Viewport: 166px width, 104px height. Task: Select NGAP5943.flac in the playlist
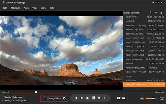click(x=144, y=17)
